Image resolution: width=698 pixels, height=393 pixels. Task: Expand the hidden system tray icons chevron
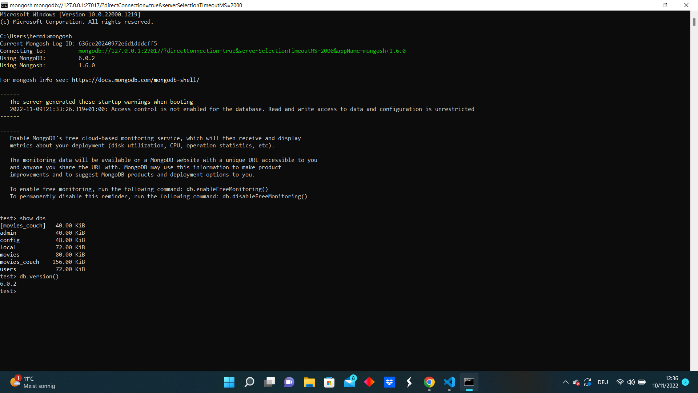point(565,382)
